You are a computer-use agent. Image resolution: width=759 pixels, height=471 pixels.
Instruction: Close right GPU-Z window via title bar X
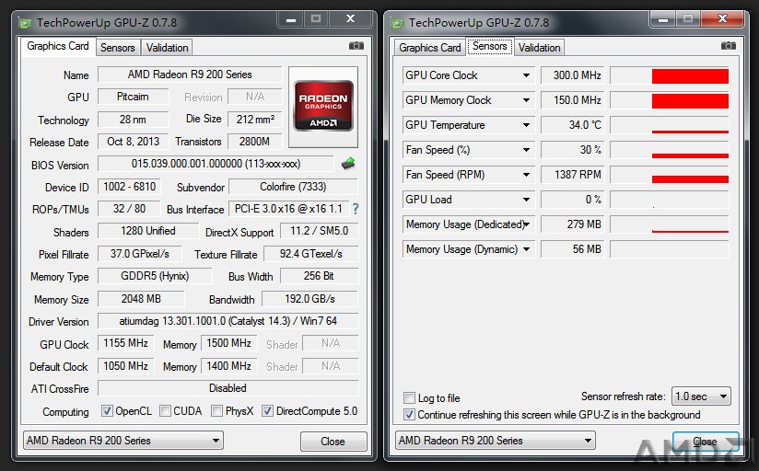tap(722, 19)
